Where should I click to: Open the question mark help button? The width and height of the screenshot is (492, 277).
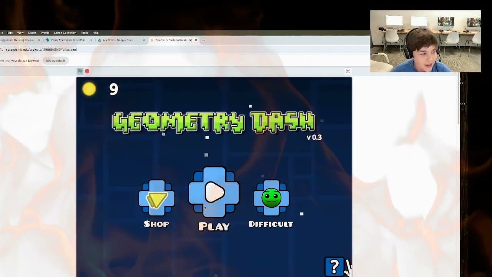tap(334, 266)
